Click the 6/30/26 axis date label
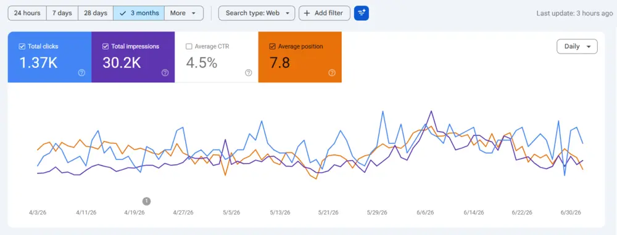Image resolution: width=617 pixels, height=235 pixels. tap(571, 212)
